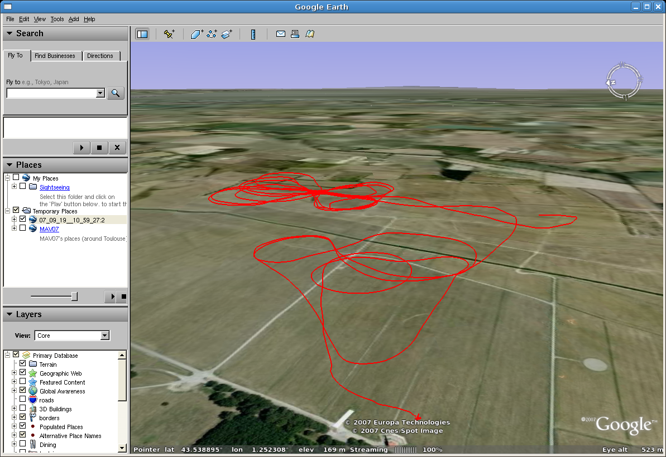Click the tour speed slider handle

coord(74,296)
